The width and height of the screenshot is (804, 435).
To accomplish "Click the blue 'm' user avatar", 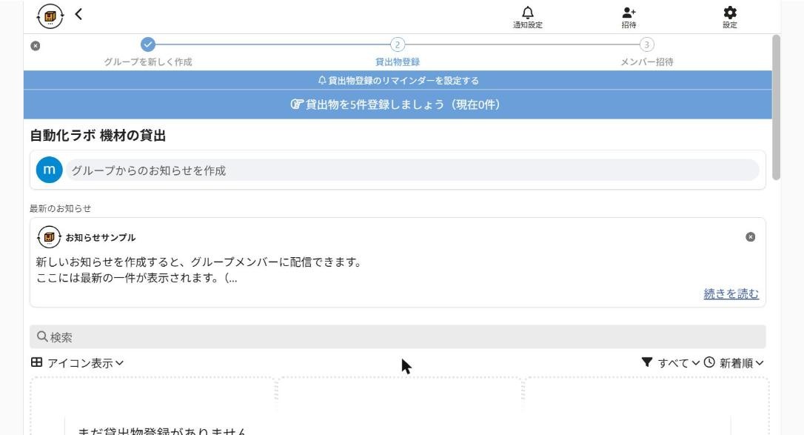I will (49, 170).
